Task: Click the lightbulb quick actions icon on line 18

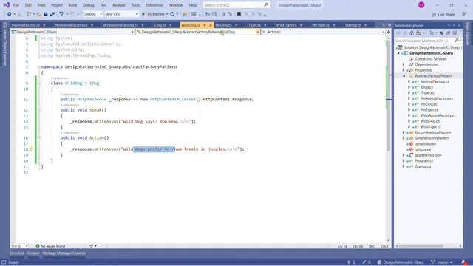Action: tap(31, 149)
